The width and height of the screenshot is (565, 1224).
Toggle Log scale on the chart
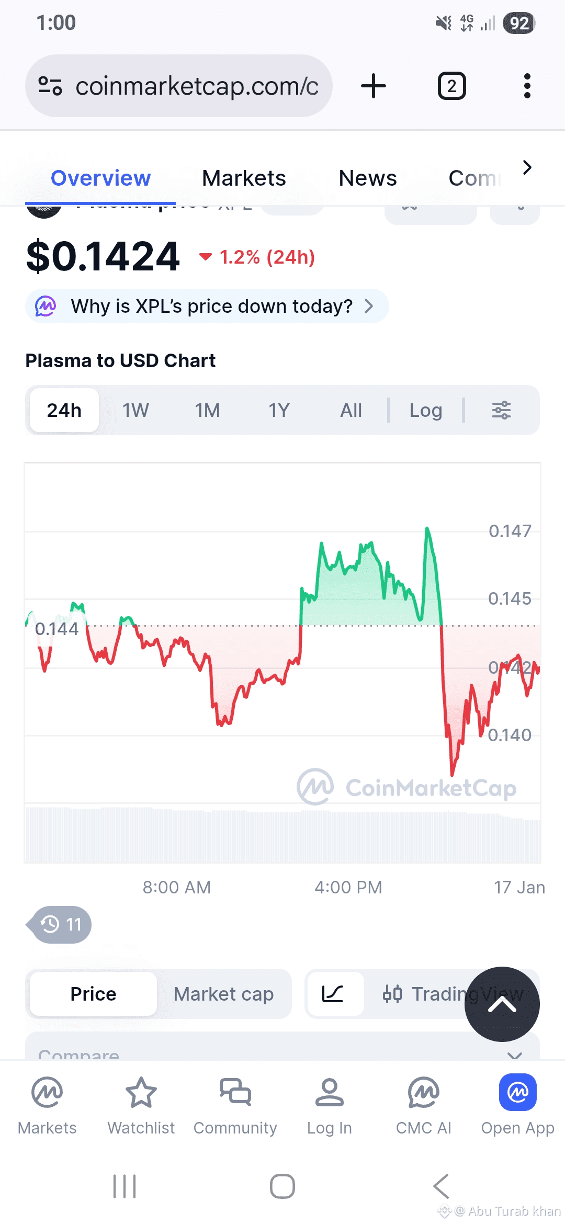(x=426, y=410)
